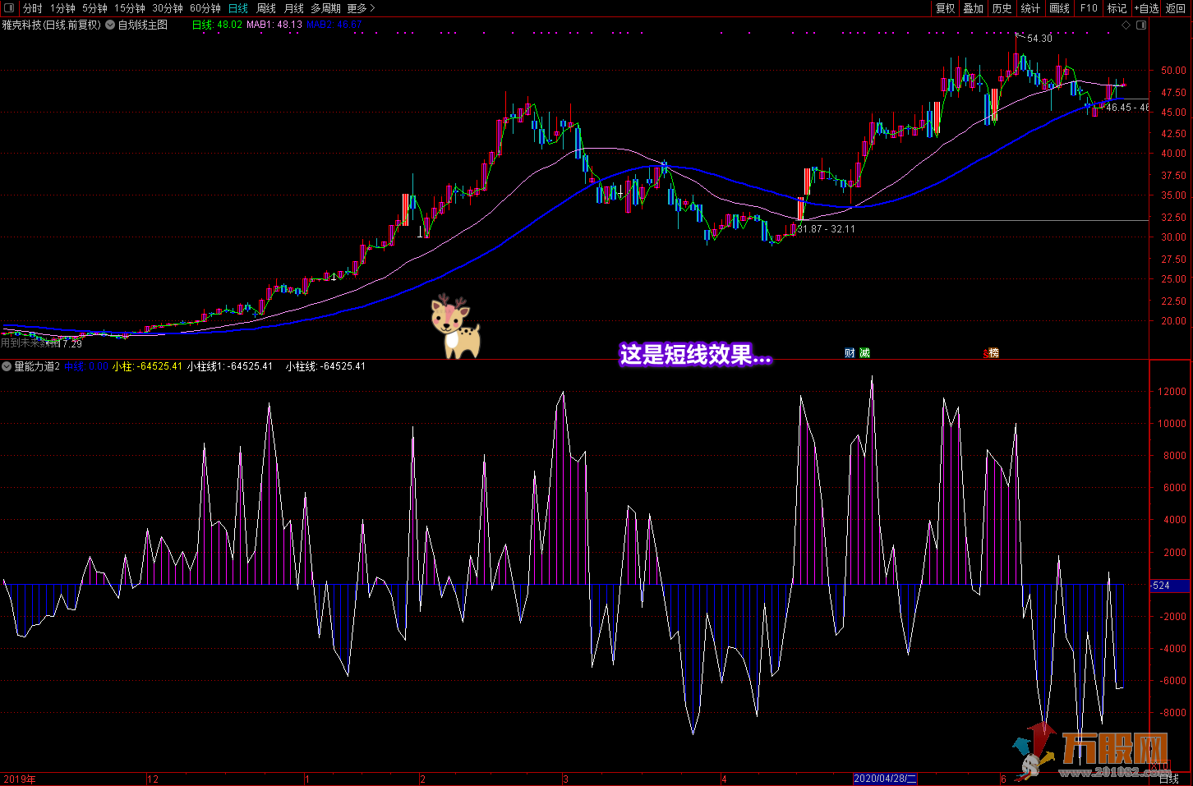Open F10 company info
The width and height of the screenshot is (1193, 786).
(1089, 8)
